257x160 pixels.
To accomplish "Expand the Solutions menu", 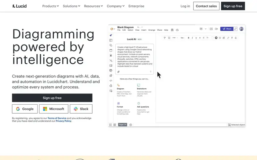I will click(71, 6).
